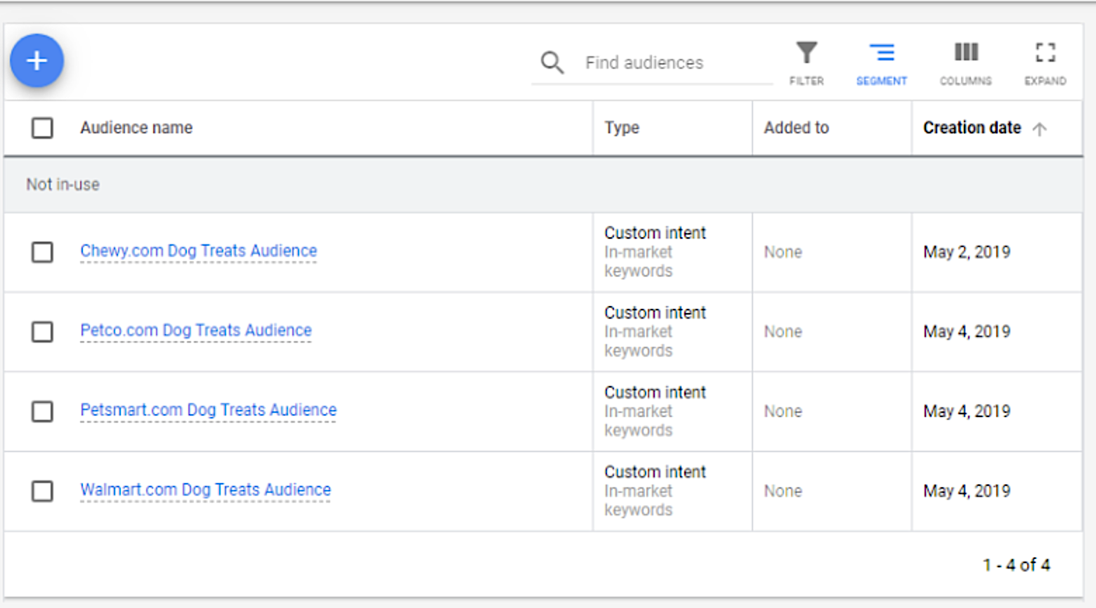The height and width of the screenshot is (608, 1096).
Task: Tick the select-all checkbox in header
Action: (42, 128)
